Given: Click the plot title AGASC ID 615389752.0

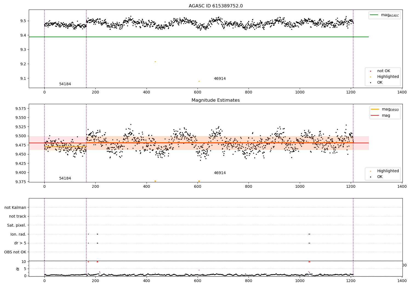Looking at the screenshot, I should click(x=216, y=6).
